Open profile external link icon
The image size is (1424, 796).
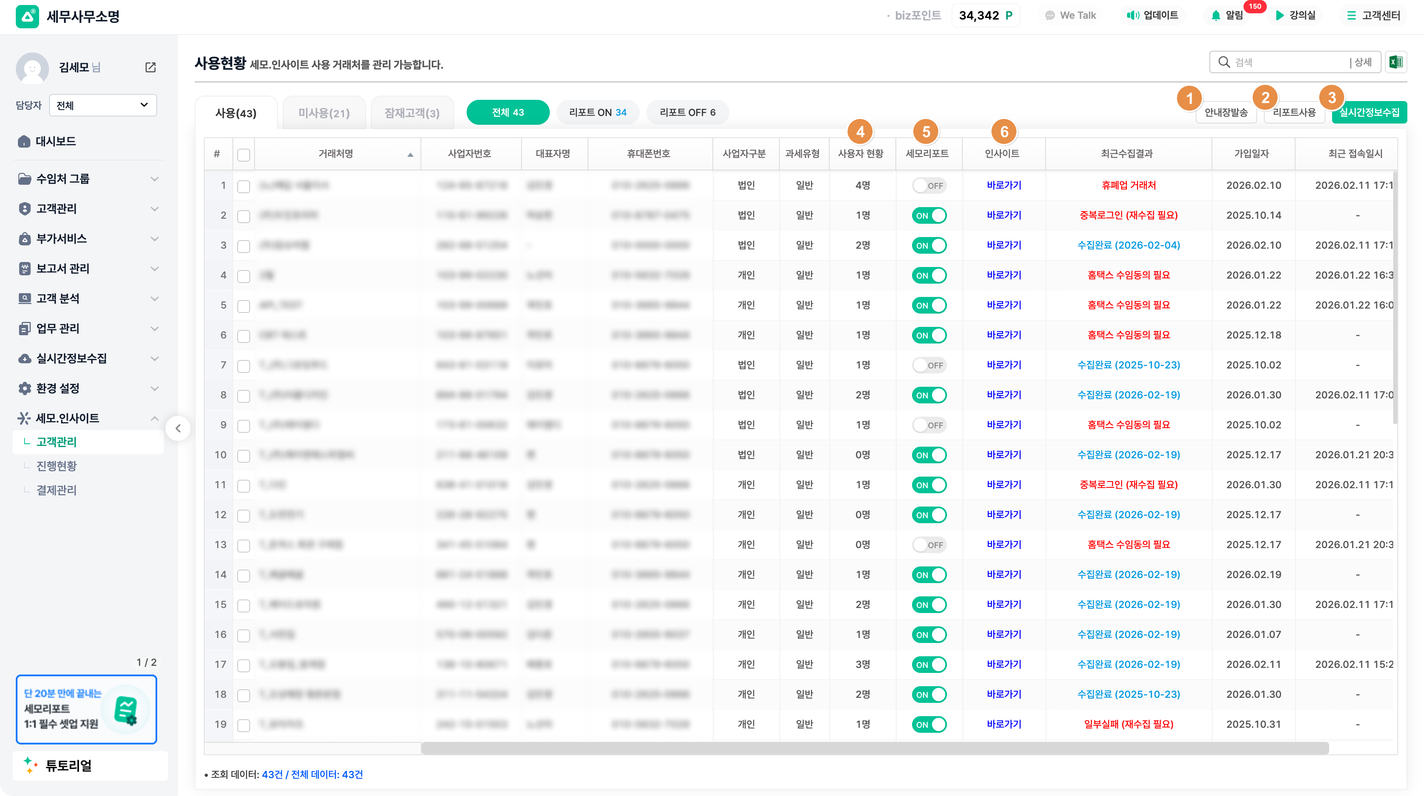tap(151, 67)
